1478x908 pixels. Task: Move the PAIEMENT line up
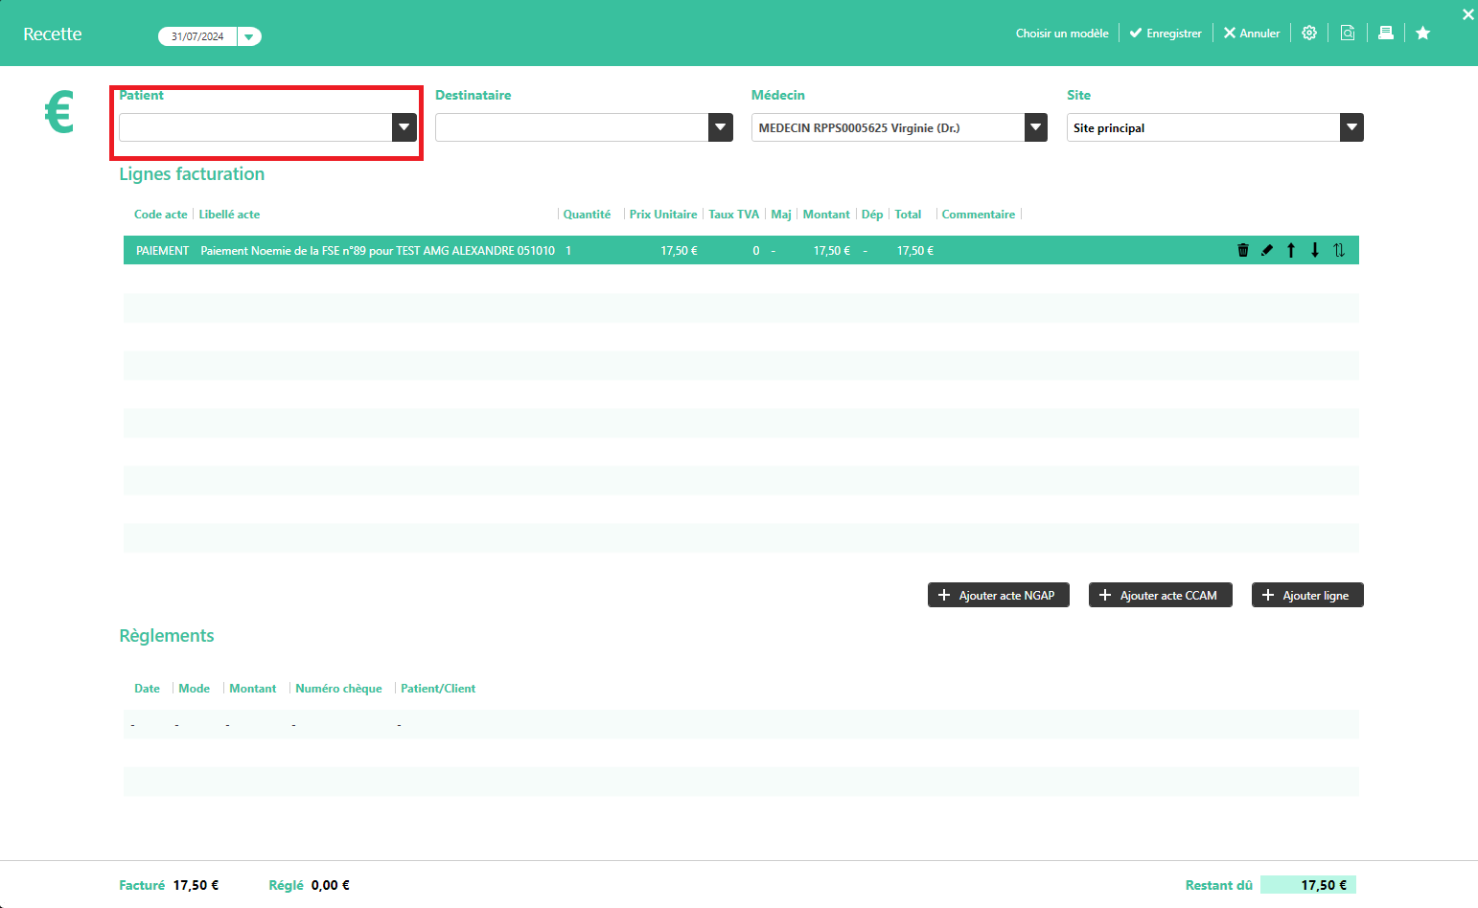click(x=1291, y=250)
